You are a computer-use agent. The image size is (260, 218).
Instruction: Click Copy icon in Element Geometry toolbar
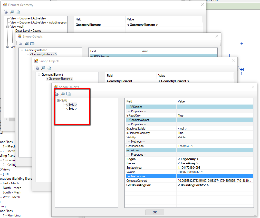click(18, 12)
